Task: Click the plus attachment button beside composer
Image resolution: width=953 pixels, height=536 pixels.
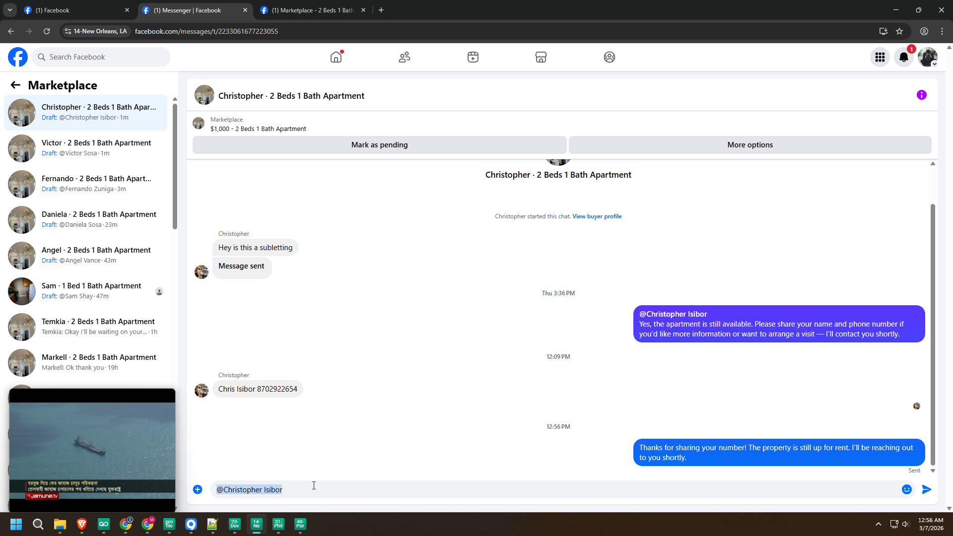Action: [x=198, y=489]
